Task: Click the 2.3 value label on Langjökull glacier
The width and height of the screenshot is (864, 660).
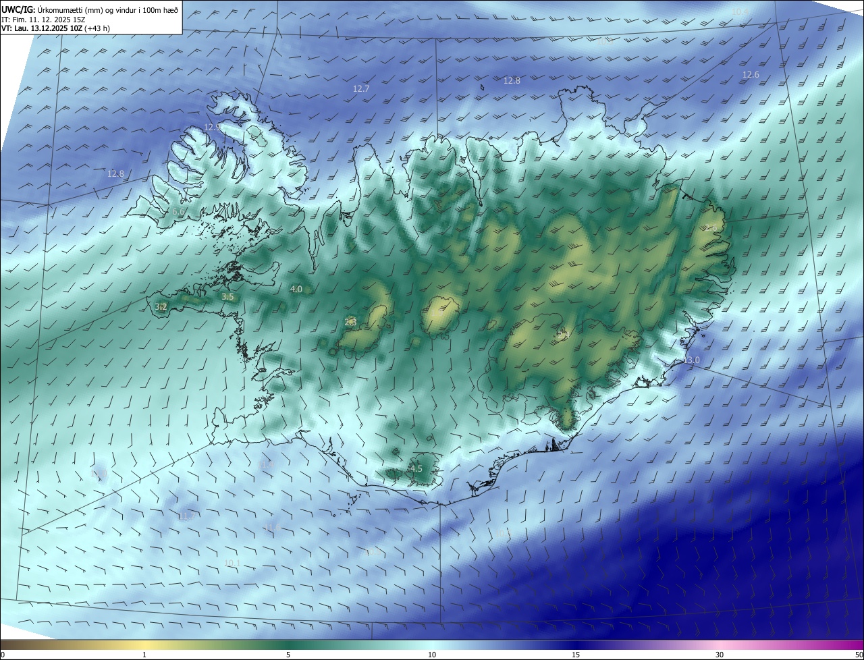Action: coord(350,322)
